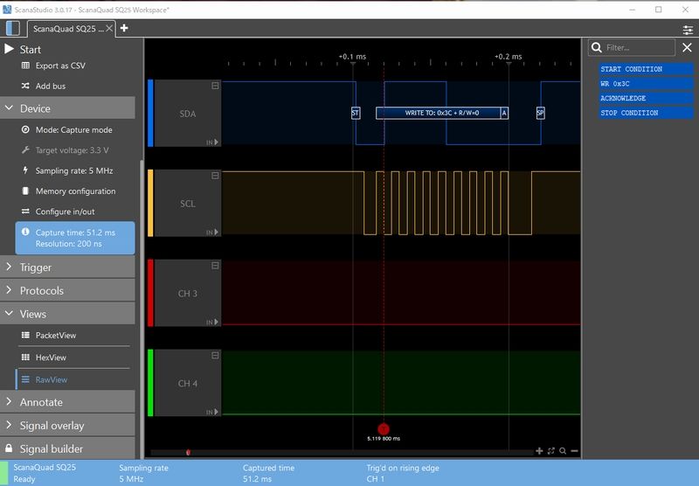Open HexView grid icon
Viewport: 699px width, 486px height.
point(26,358)
